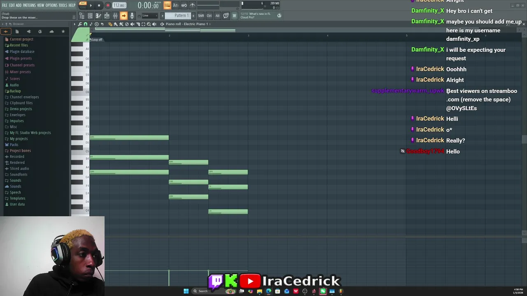Click the selection marquee tool in piano roll
Viewport: 527px width, 296px height.
[143, 24]
